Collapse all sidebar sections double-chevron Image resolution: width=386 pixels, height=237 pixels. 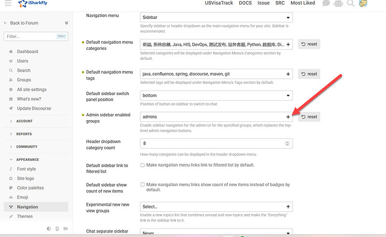pyautogui.click(x=67, y=23)
